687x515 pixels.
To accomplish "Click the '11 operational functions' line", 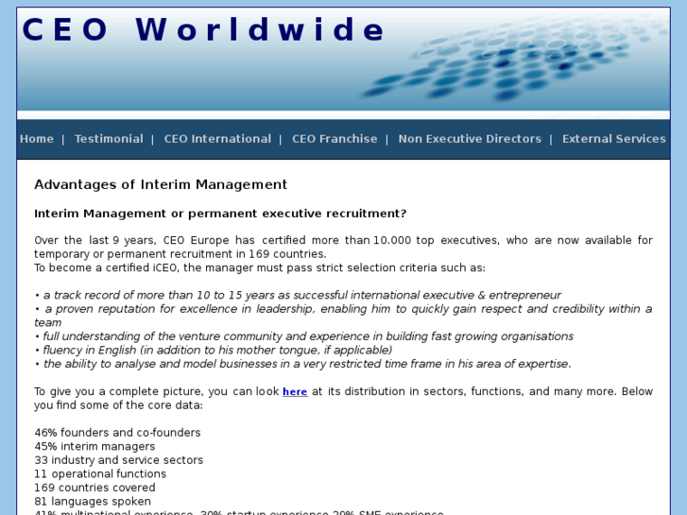I will coord(100,473).
